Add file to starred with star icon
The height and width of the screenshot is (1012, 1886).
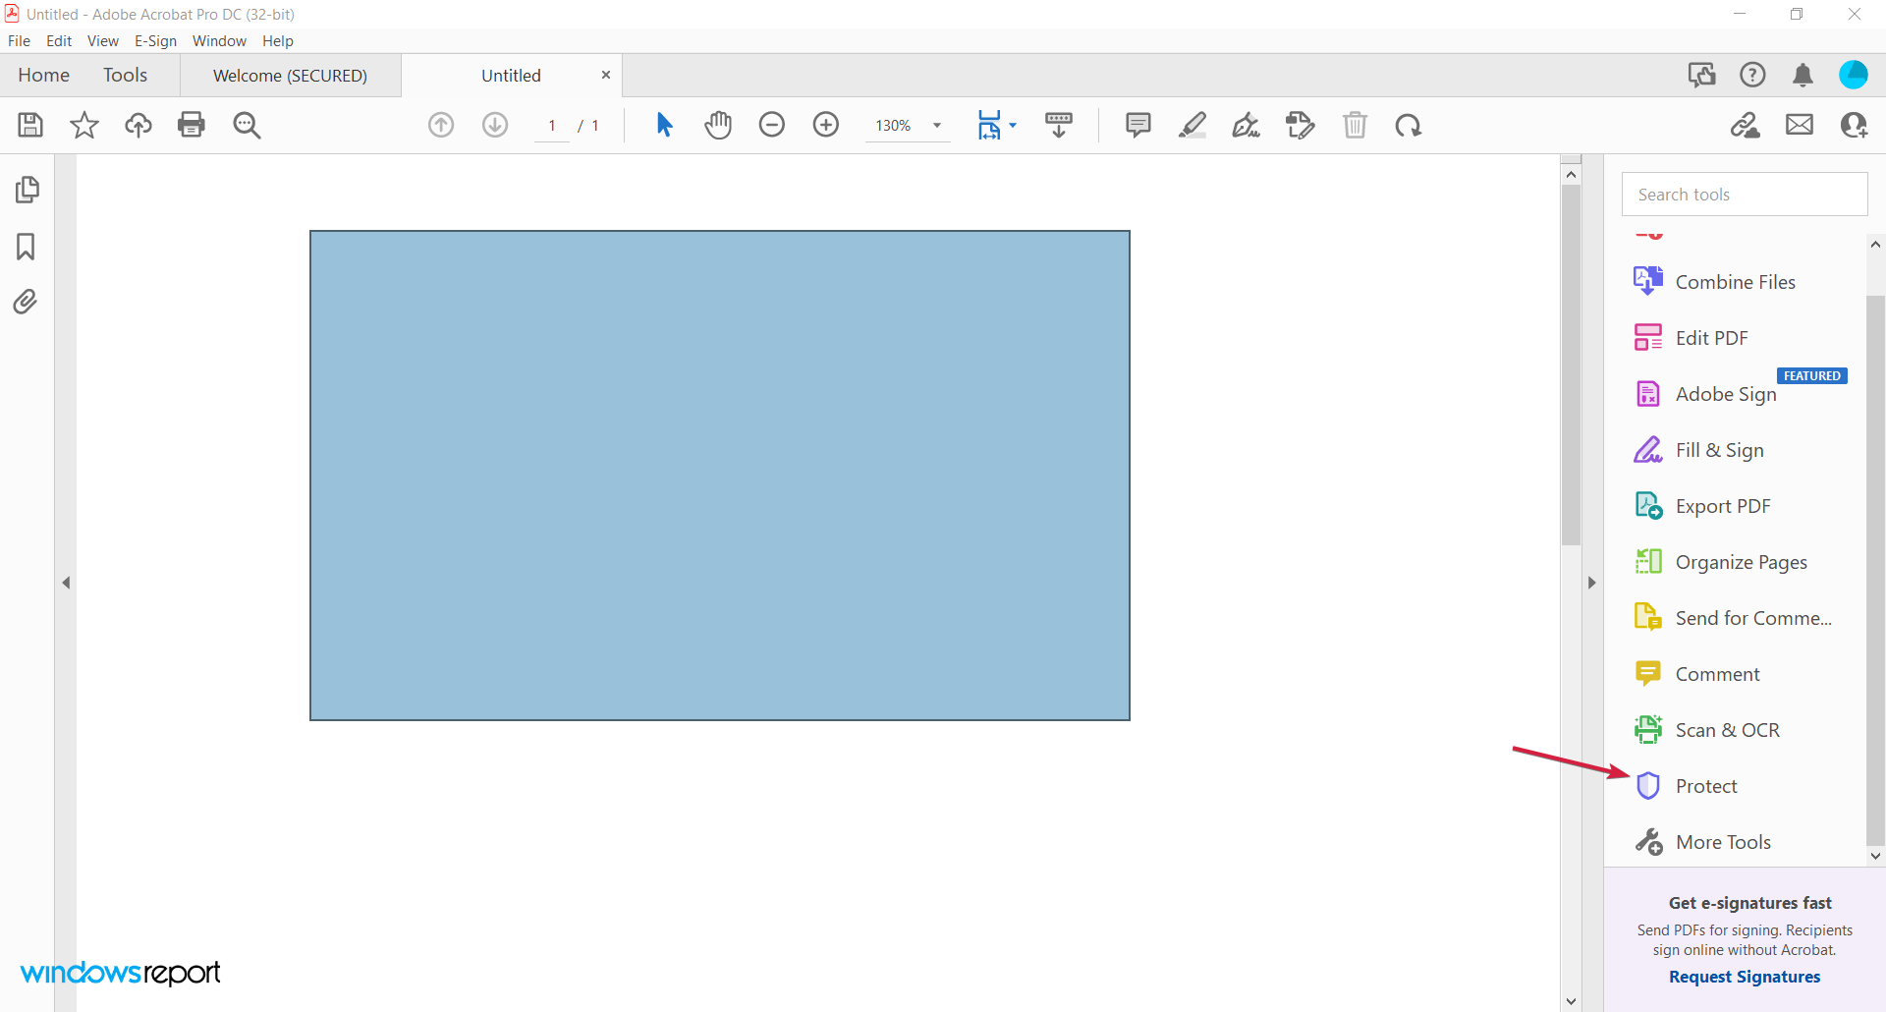(x=84, y=125)
